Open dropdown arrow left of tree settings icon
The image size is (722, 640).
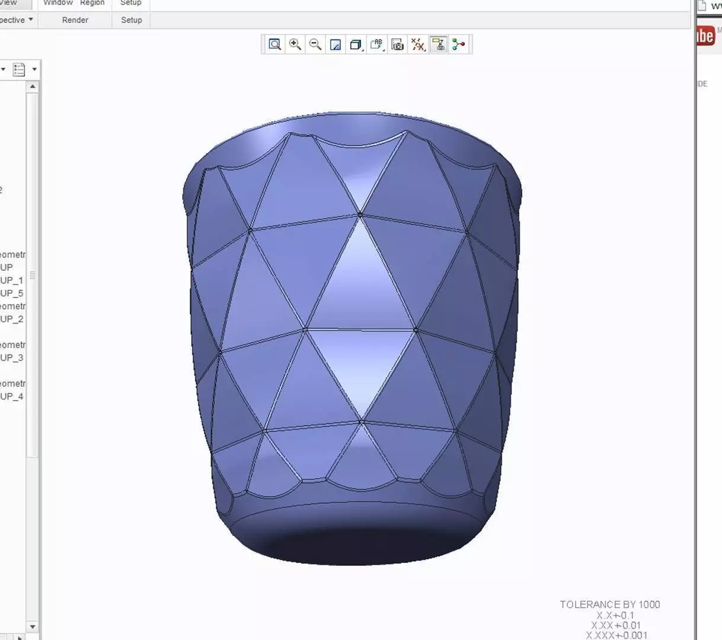(3, 69)
